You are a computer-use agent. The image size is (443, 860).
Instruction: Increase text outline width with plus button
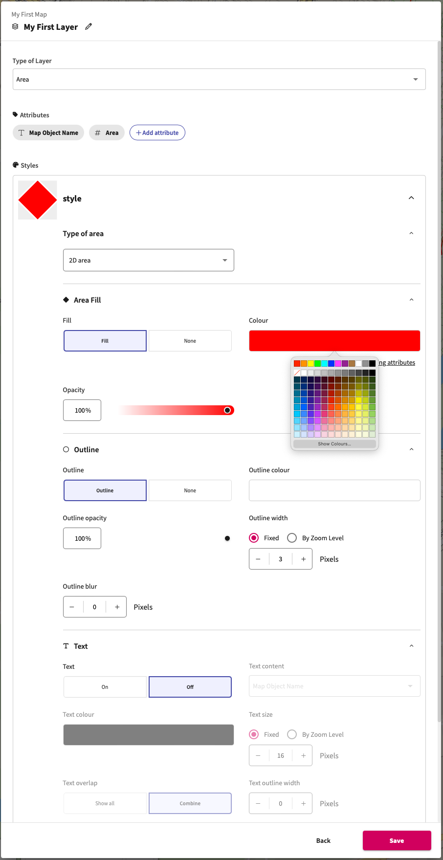pos(303,803)
